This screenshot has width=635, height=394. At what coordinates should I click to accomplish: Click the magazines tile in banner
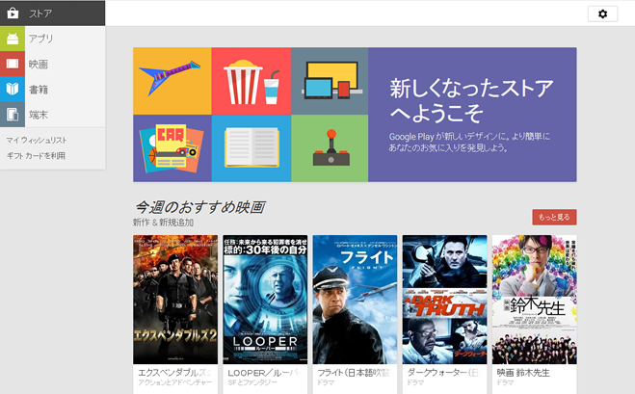pyautogui.click(x=172, y=148)
